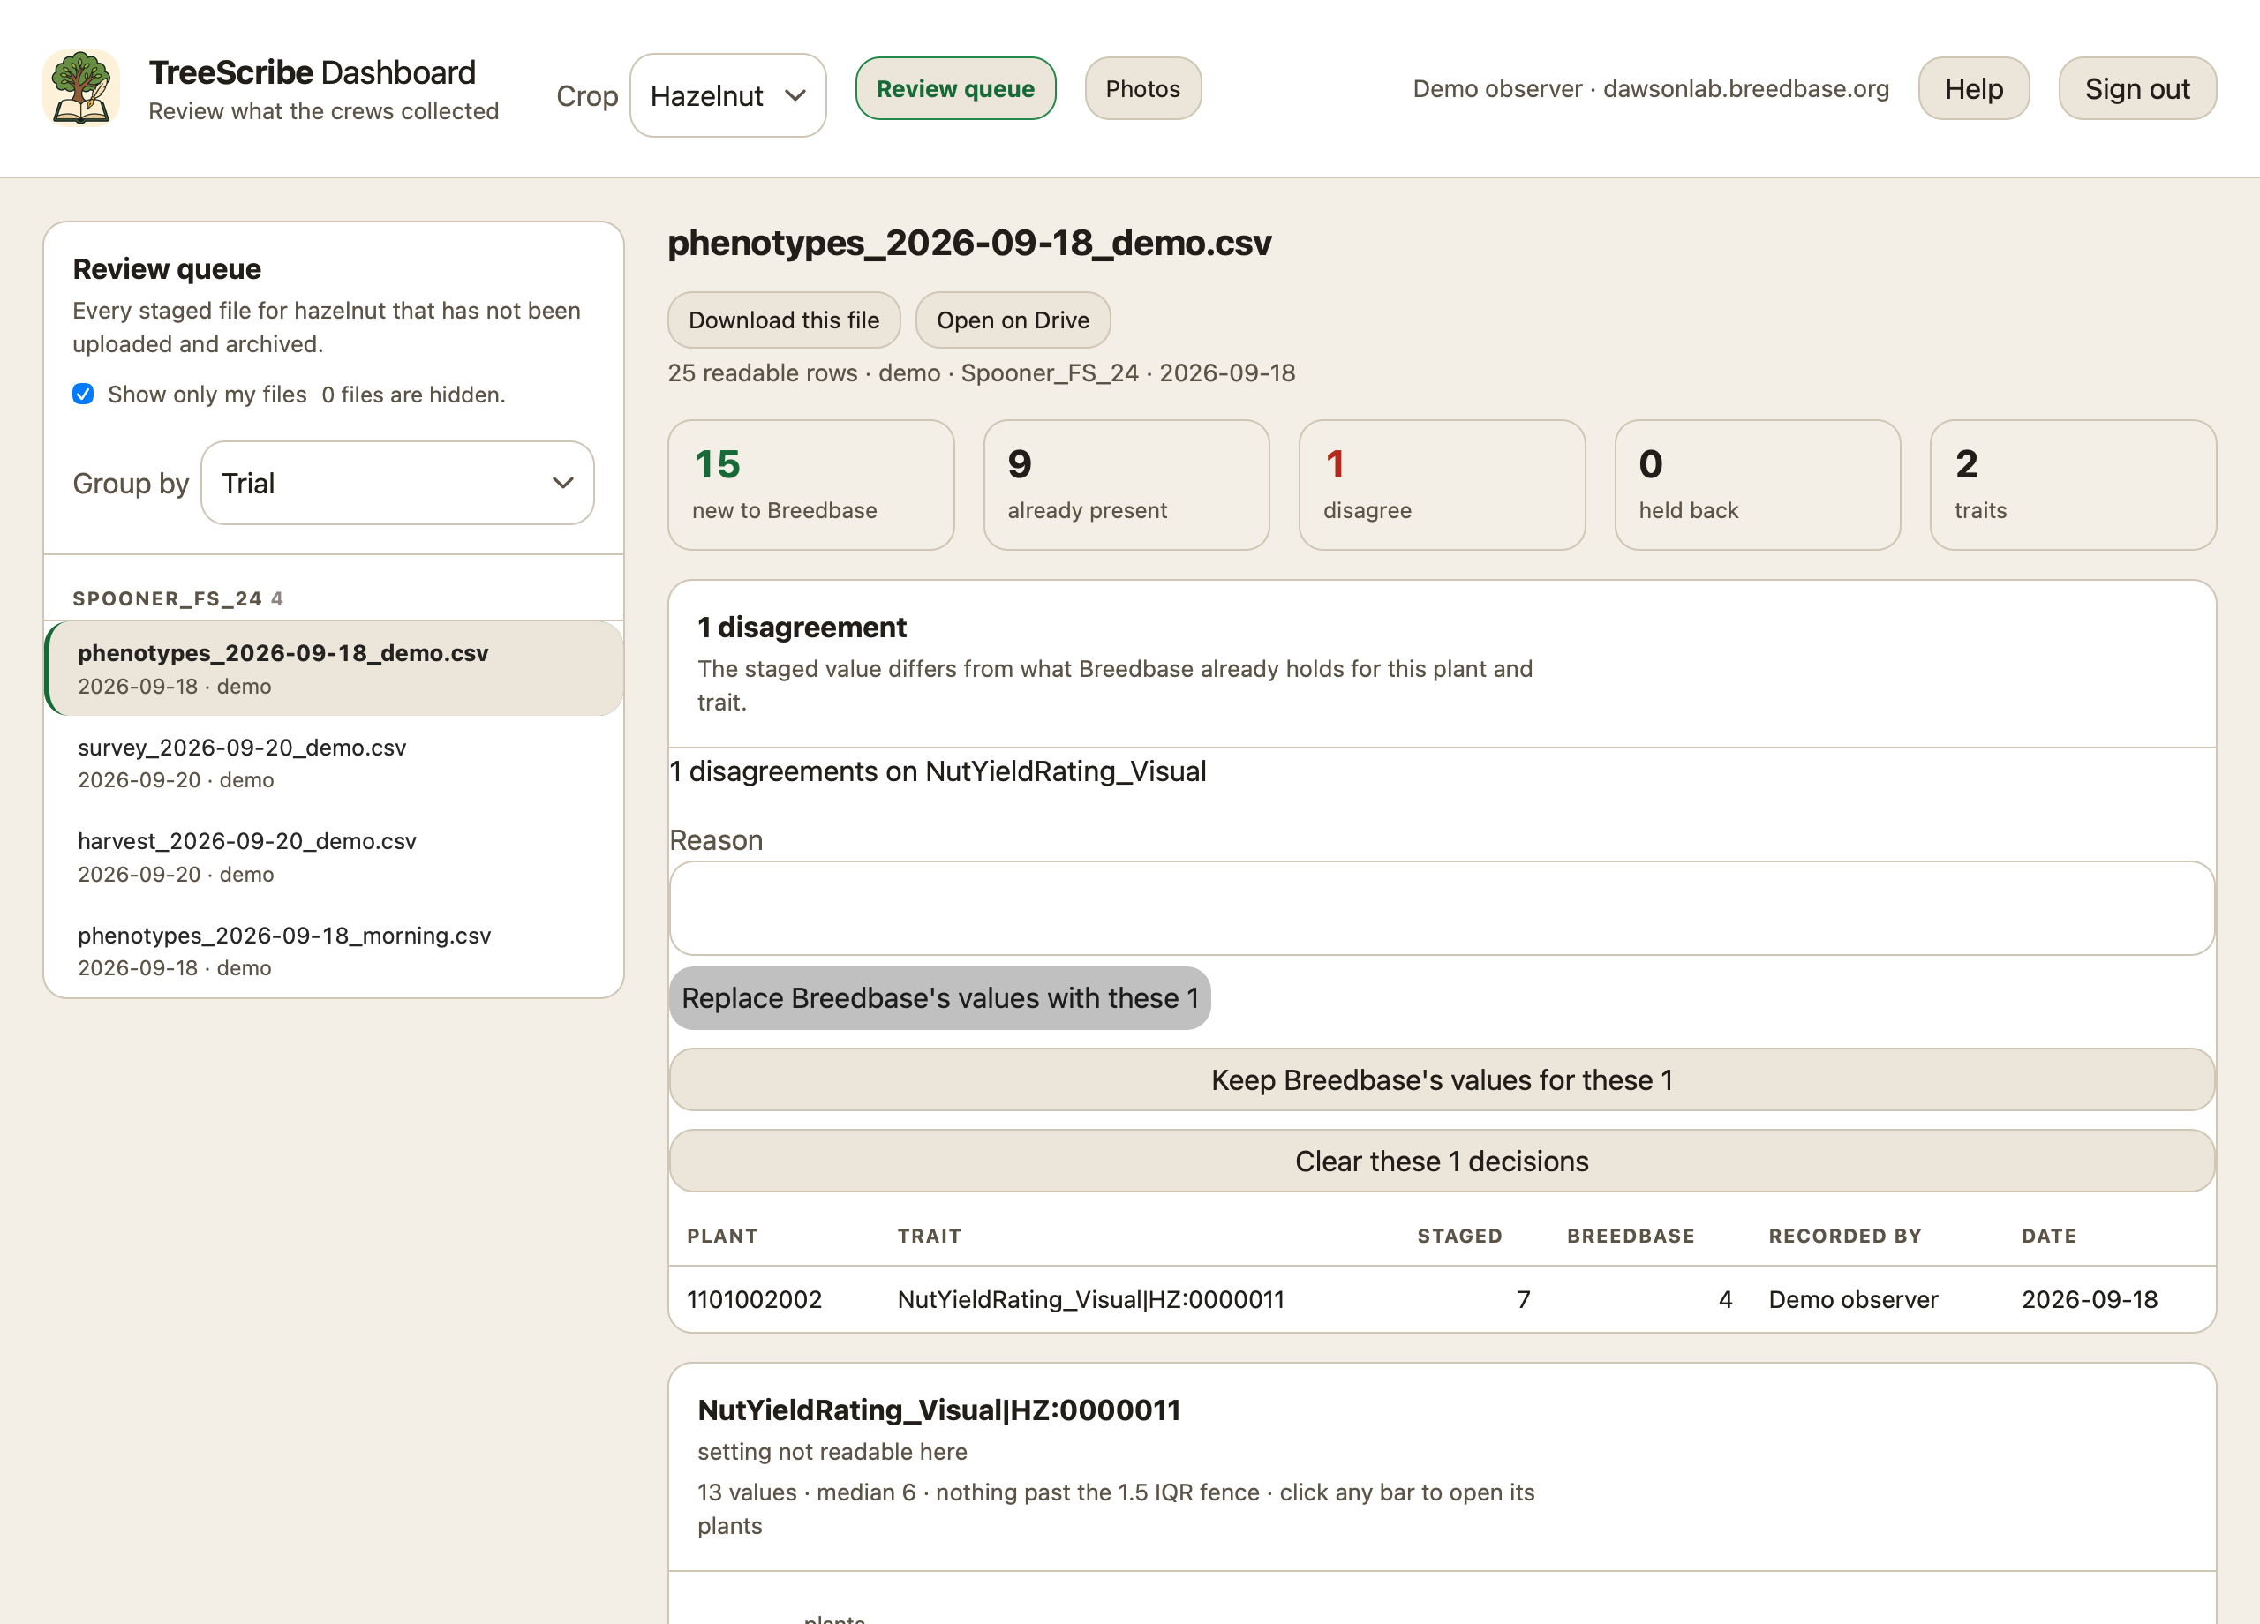Click the BREEDBASE column header
This screenshot has width=2260, height=1624.
pyautogui.click(x=1631, y=1237)
